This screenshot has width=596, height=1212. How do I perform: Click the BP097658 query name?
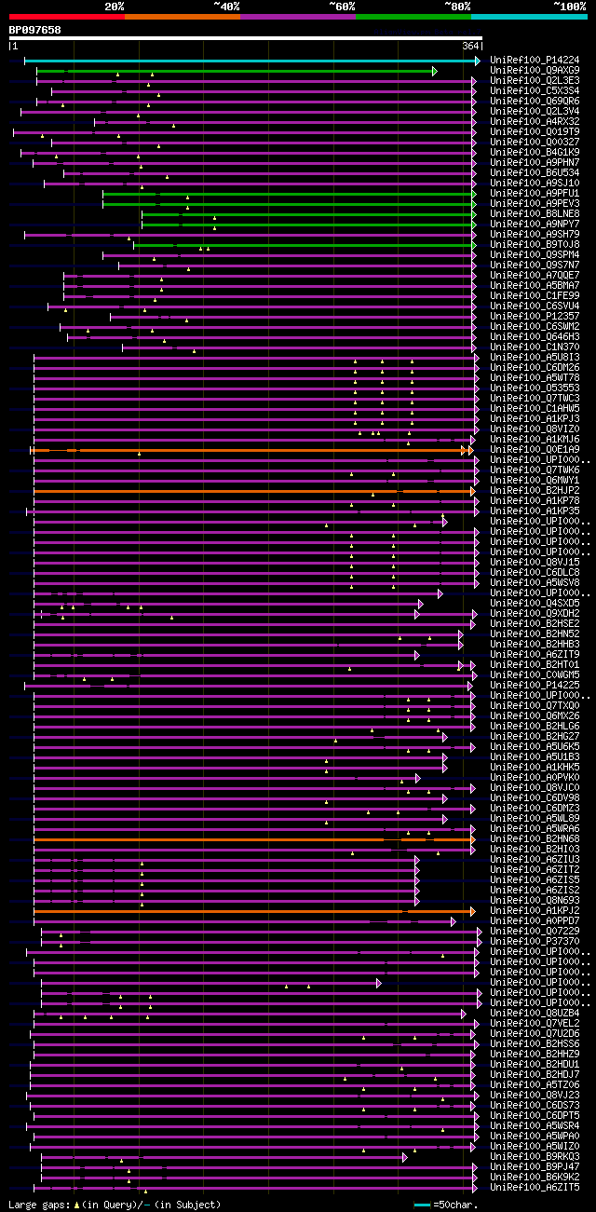[35, 30]
